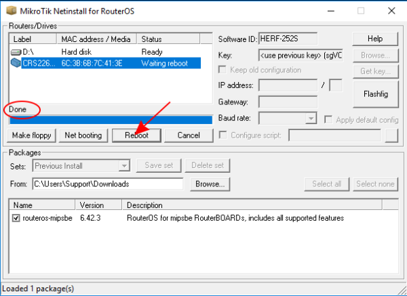Open the Sets dropdown list

(123, 165)
